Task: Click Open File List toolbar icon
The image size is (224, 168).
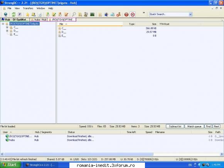Action: point(100,14)
